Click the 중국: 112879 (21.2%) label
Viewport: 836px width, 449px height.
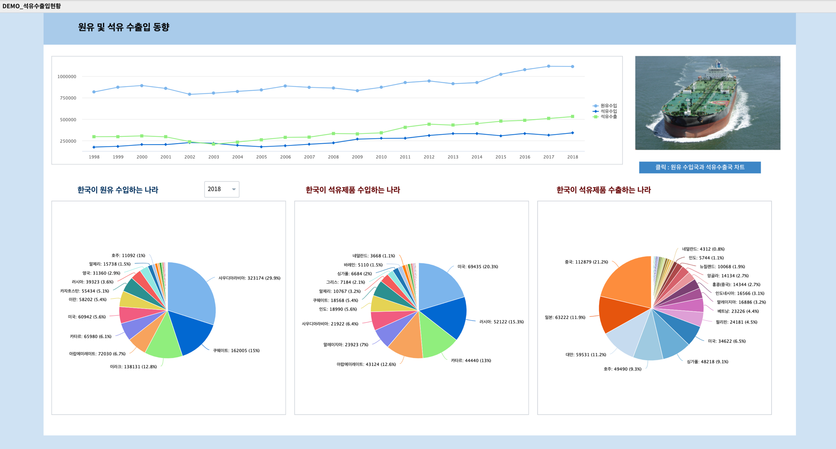(x=586, y=262)
